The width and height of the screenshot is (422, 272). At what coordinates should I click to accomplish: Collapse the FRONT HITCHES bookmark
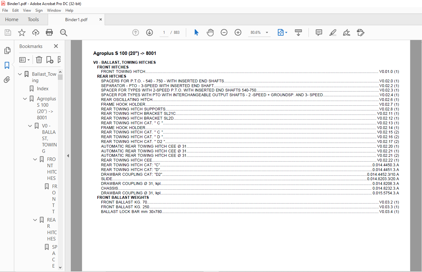click(x=35, y=159)
